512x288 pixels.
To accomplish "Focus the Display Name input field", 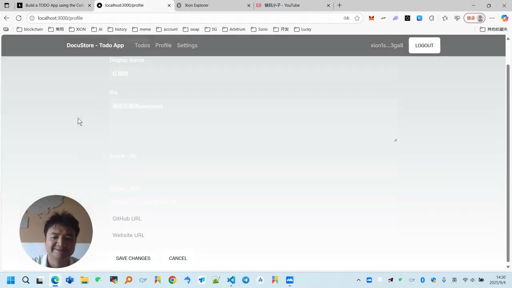I will click(254, 74).
